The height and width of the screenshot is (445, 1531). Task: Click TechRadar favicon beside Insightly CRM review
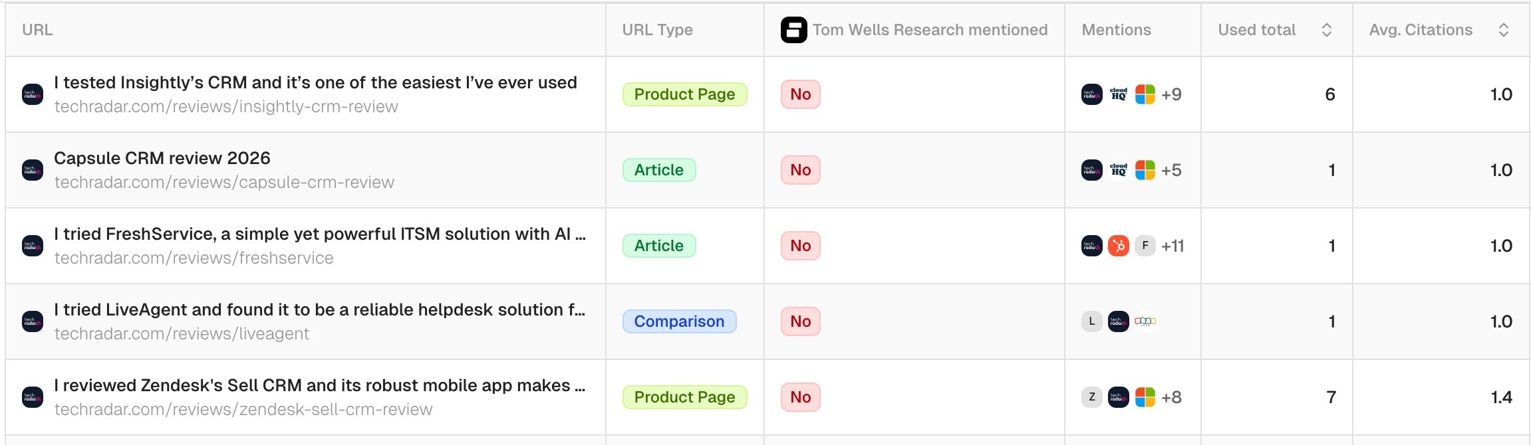point(33,94)
